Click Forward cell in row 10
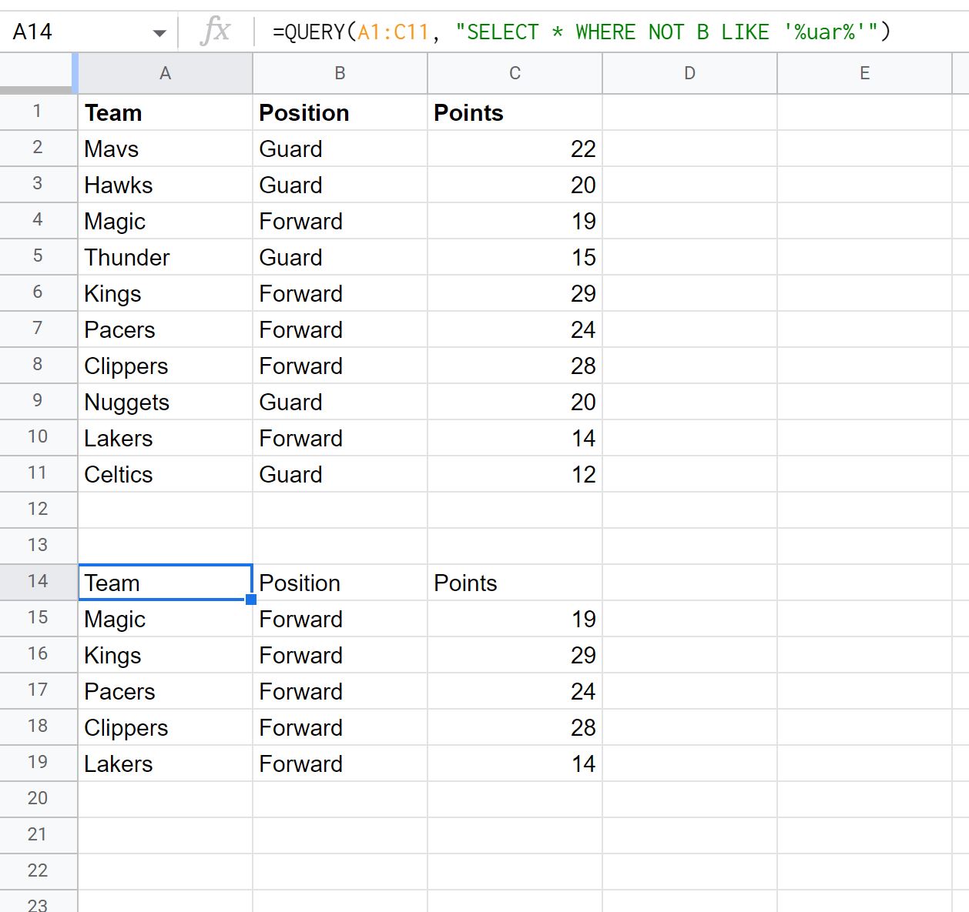This screenshot has width=969, height=912. [340, 438]
